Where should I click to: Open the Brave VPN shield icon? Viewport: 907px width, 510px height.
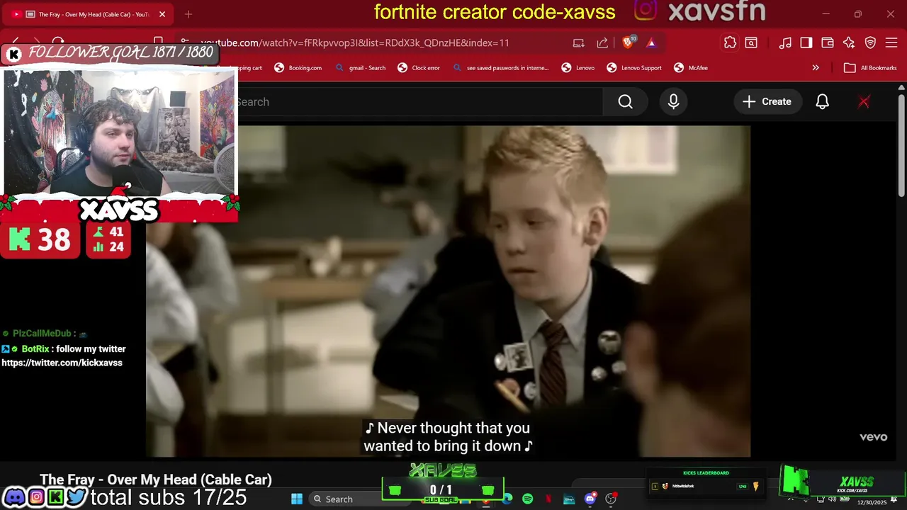pos(870,43)
